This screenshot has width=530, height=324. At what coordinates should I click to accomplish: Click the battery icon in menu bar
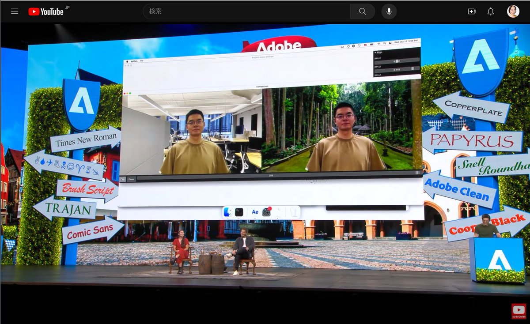(x=372, y=44)
